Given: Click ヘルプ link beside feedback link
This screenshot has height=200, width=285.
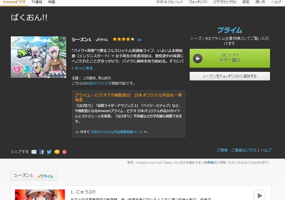Looking at the screenshot, I should tap(266, 150).
